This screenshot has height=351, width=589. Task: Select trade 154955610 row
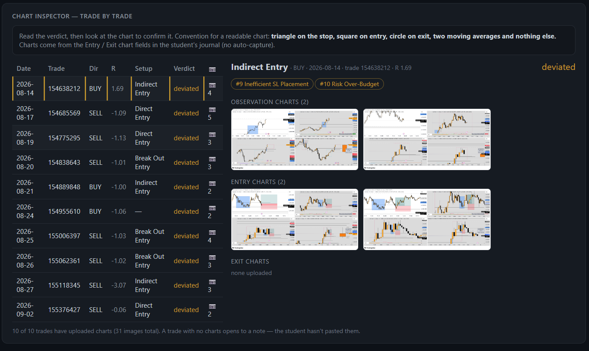point(118,212)
